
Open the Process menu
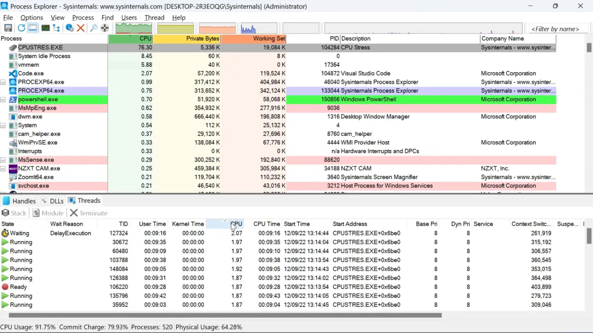(83, 18)
